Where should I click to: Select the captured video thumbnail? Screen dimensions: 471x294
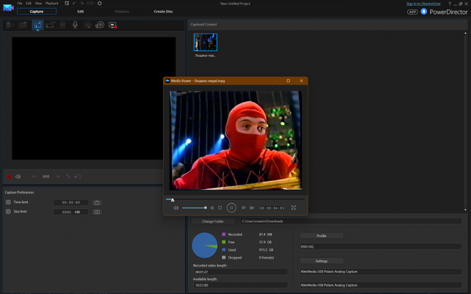[205, 42]
